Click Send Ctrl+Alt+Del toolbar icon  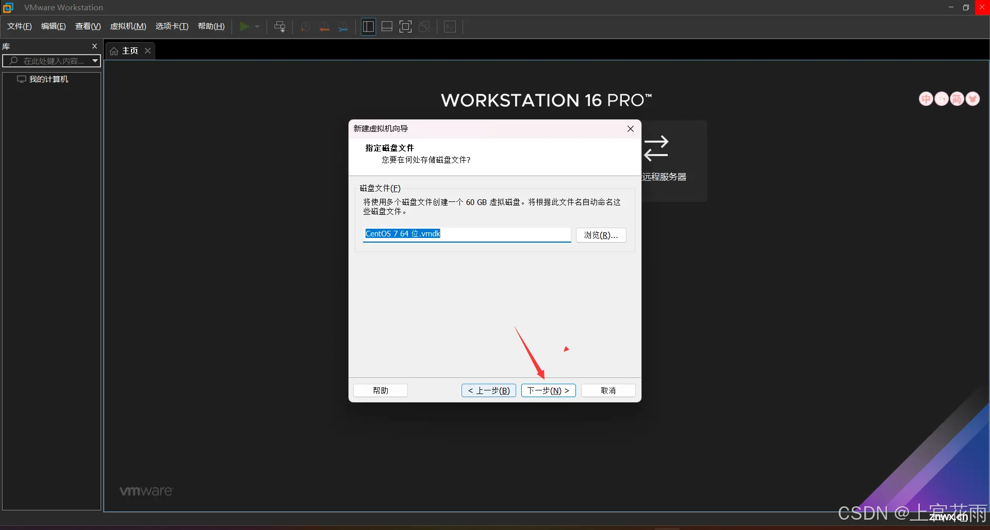(x=279, y=26)
